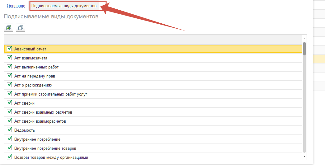Toggle checkbox for Акт приемки строительных работ услуг

click(9, 94)
